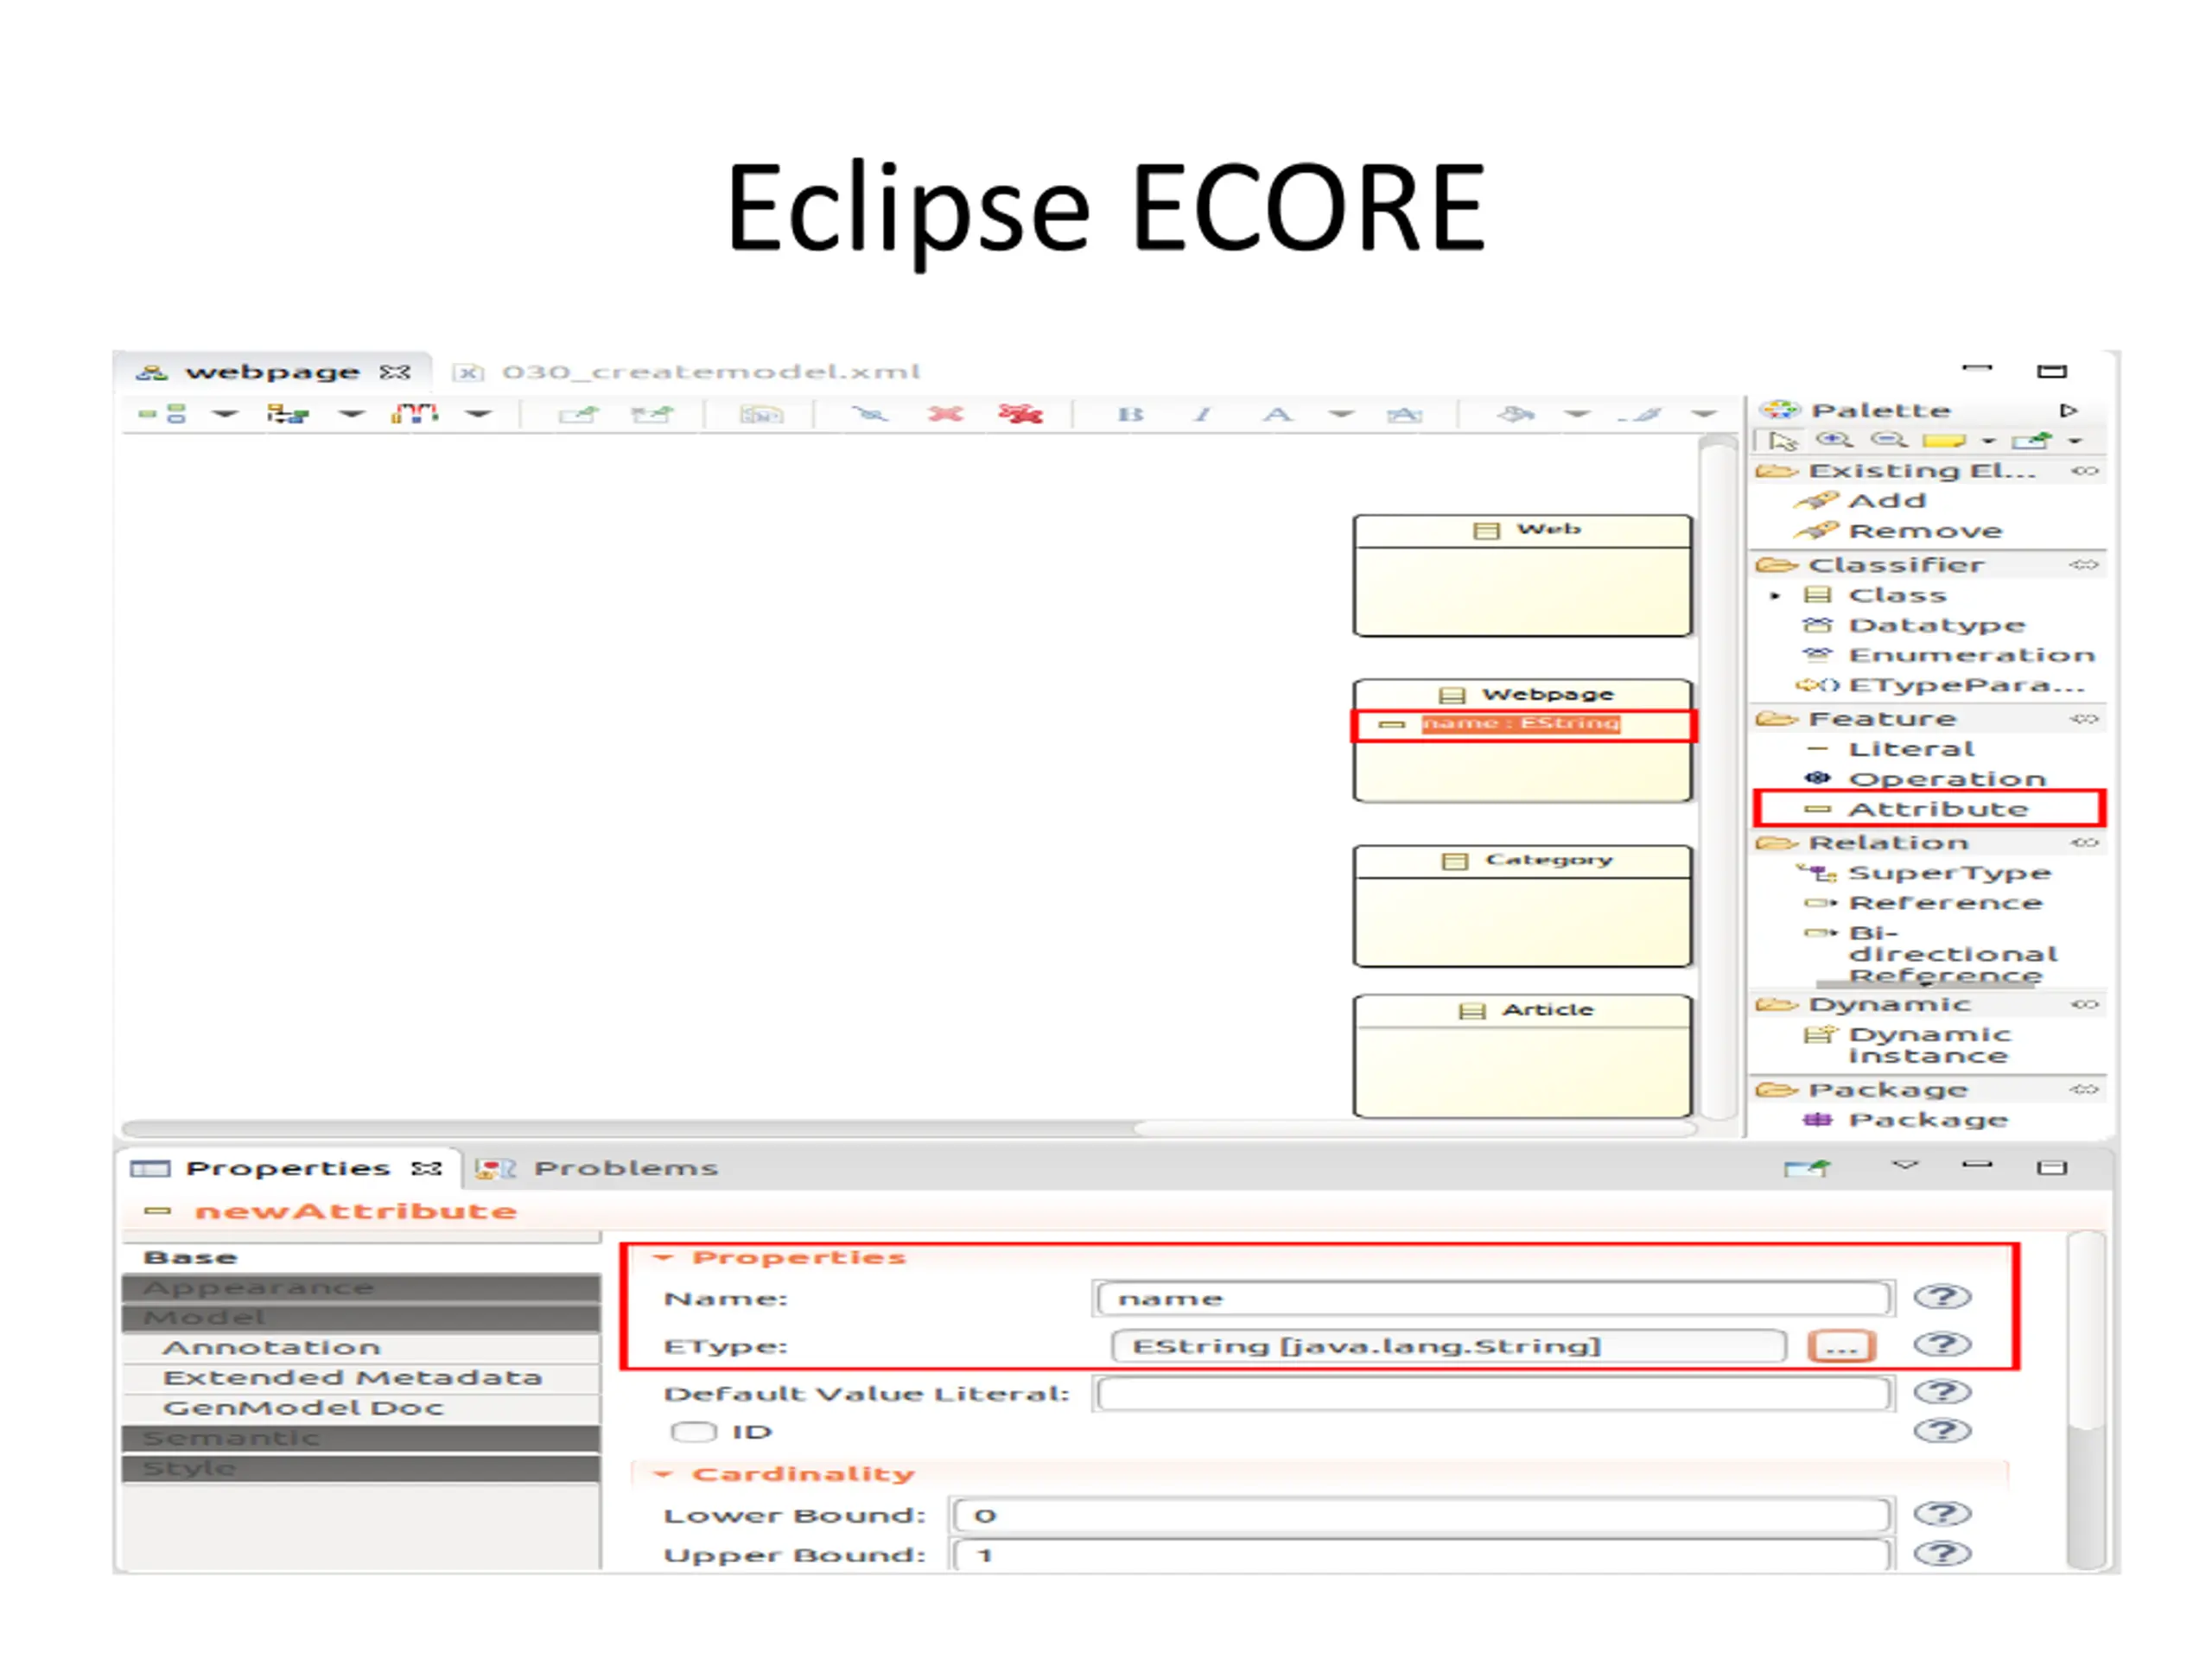2212x1659 pixels.
Task: Click help icon next to EType field
Action: [1942, 1344]
